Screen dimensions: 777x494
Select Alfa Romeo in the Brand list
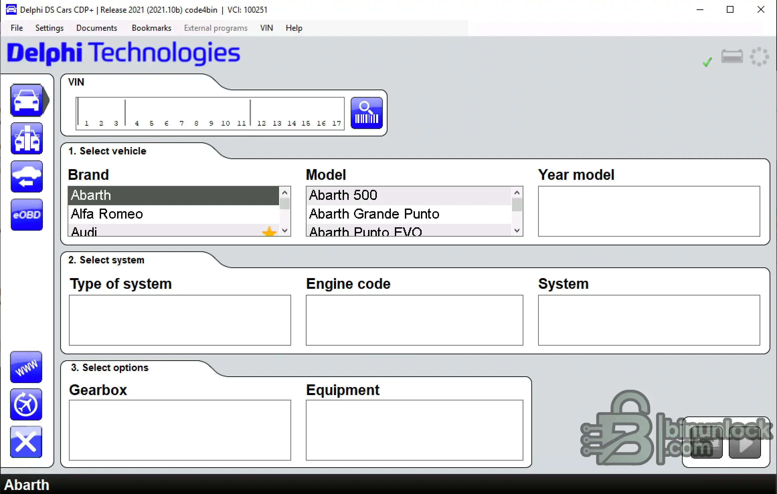(x=173, y=214)
